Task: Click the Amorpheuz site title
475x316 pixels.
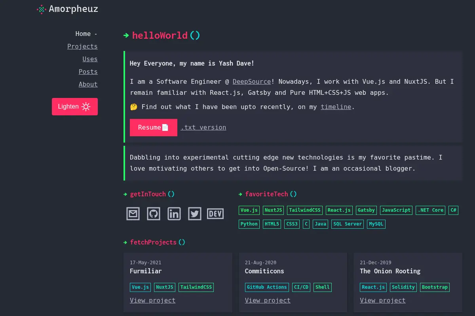Action: [74, 9]
